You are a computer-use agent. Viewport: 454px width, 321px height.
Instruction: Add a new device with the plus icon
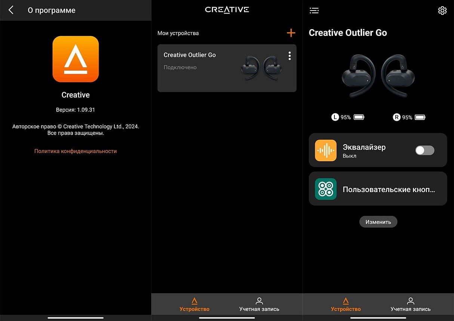291,33
